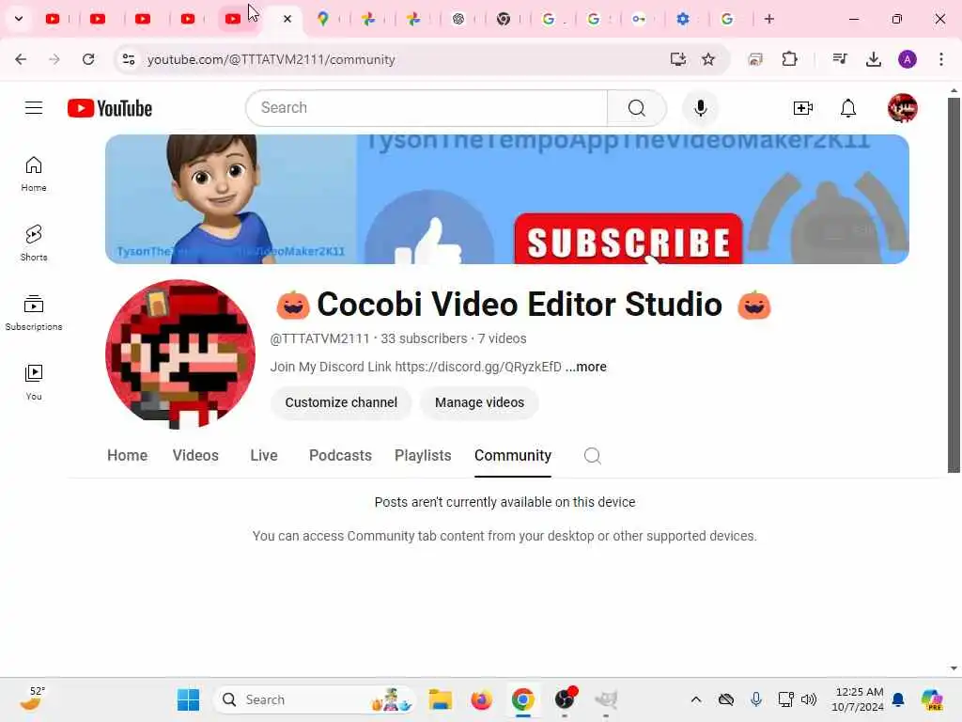The height and width of the screenshot is (722, 962).
Task: Open the channel Videos tab
Action: [195, 456]
